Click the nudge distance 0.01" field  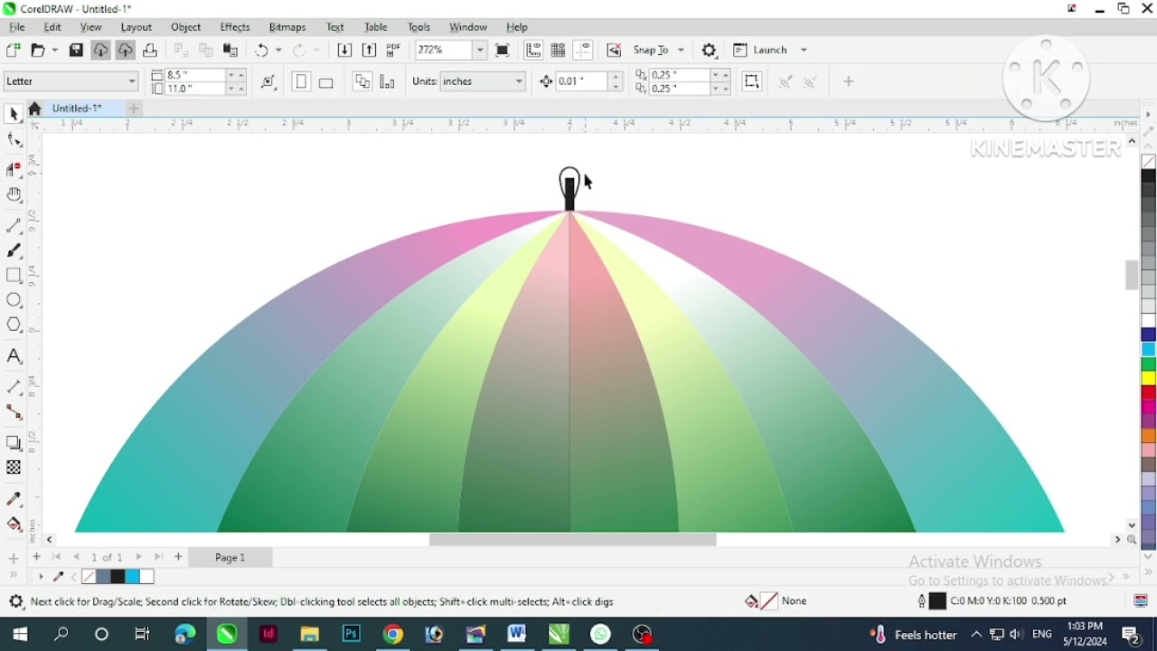click(582, 81)
